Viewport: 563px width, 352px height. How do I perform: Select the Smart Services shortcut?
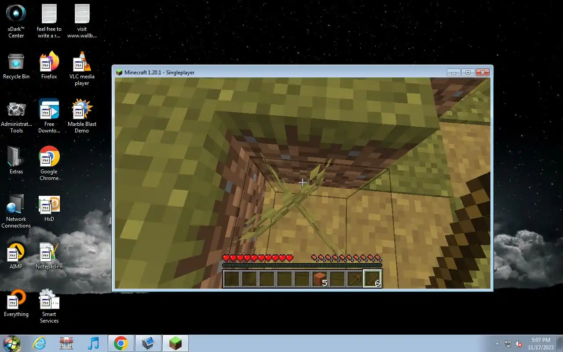pyautogui.click(x=49, y=306)
